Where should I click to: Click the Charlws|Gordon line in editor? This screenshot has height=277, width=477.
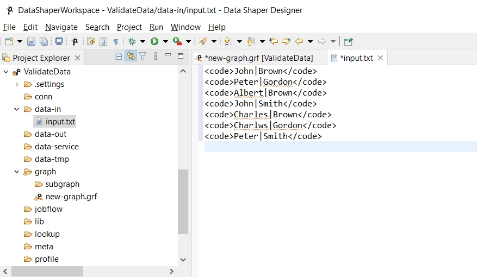pos(270,125)
